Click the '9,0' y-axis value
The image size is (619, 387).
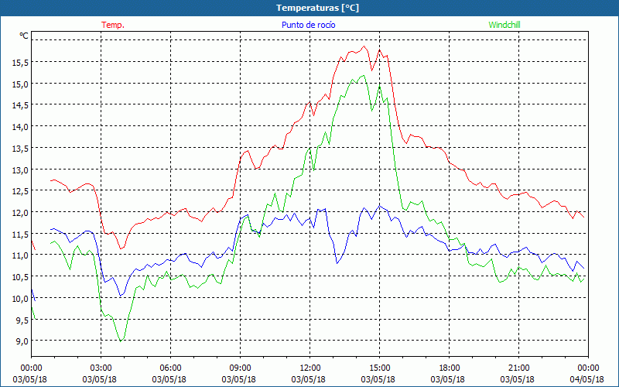pyautogui.click(x=22, y=341)
